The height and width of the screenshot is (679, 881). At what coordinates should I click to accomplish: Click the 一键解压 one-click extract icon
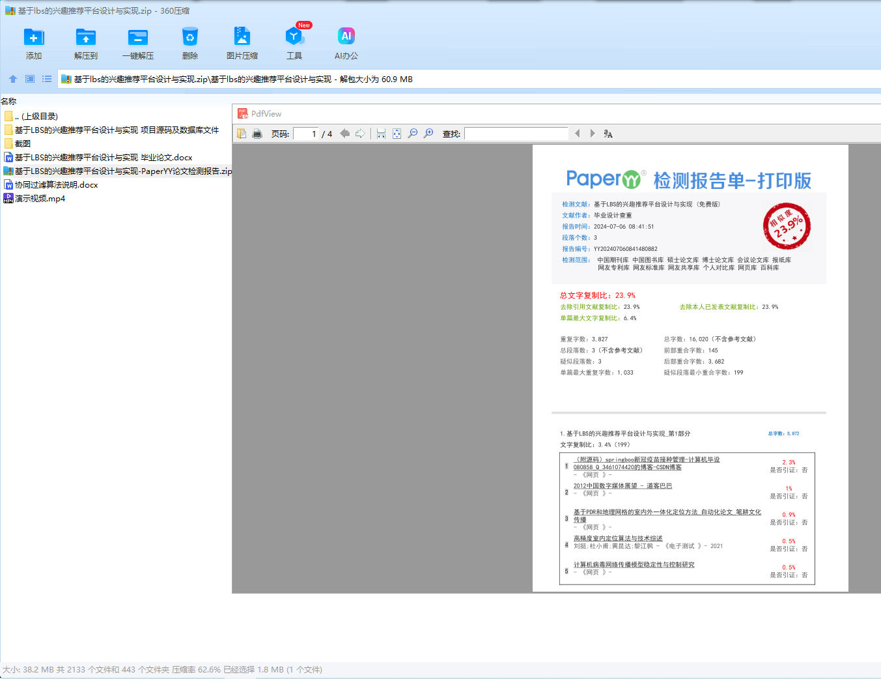(138, 37)
